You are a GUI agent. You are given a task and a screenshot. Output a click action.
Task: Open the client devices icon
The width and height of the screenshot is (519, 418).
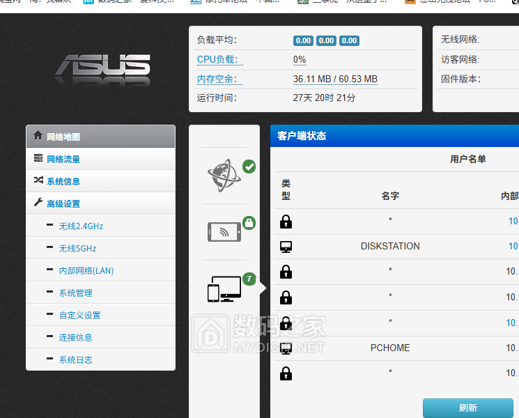point(224,289)
